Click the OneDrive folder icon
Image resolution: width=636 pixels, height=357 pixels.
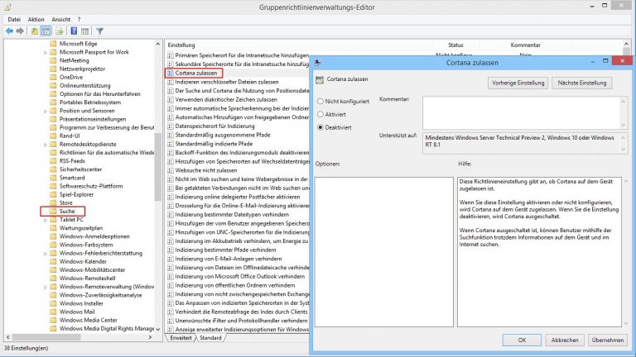tap(53, 77)
